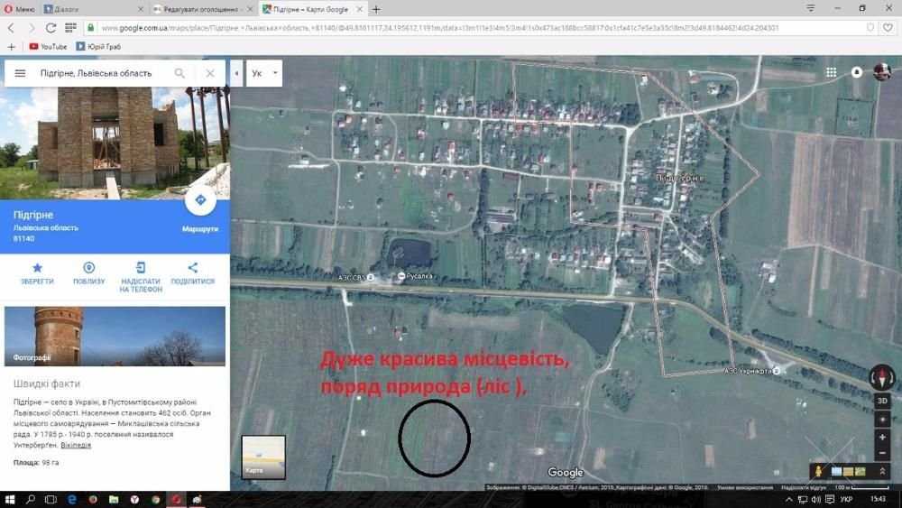Close the Діалоги tab
This screenshot has height=508, width=902.
coord(141,9)
